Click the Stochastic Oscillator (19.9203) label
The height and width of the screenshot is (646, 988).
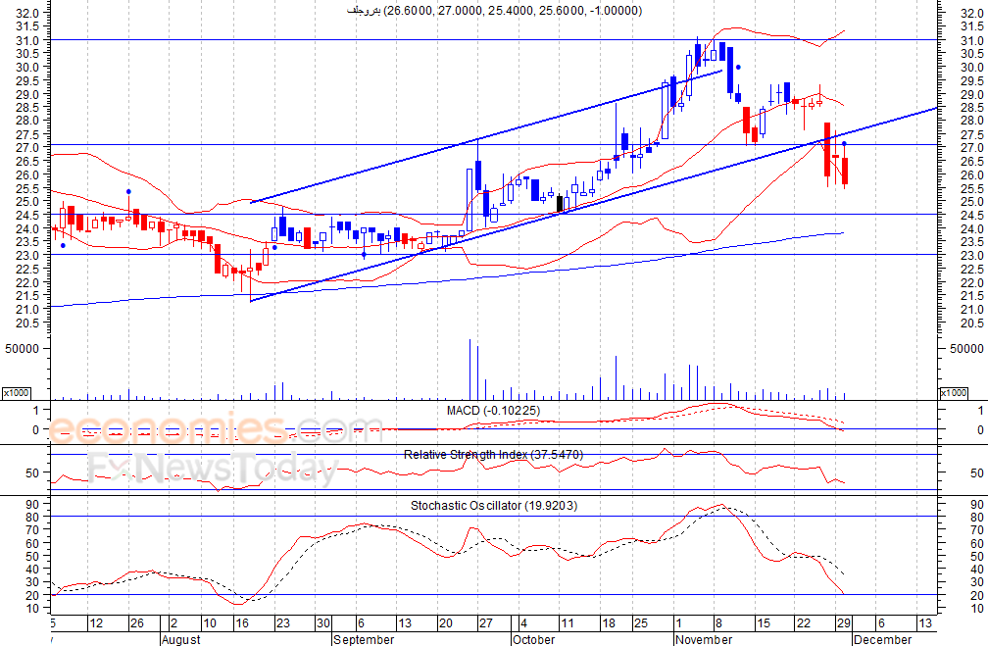click(494, 506)
